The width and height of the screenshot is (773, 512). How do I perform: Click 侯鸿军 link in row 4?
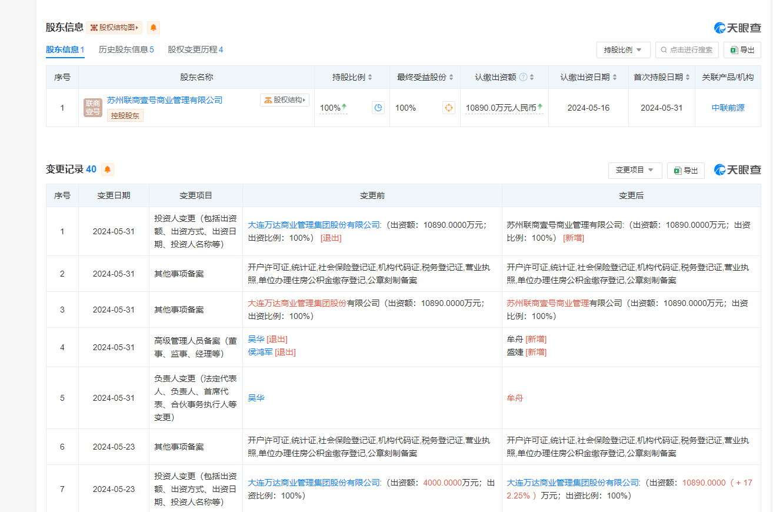(260, 353)
